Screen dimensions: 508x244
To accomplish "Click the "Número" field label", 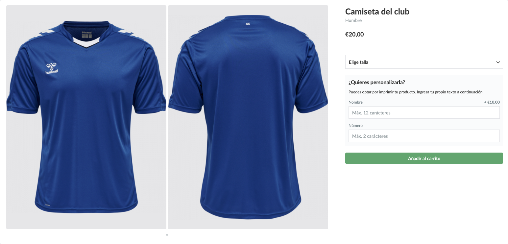I will (355, 126).
